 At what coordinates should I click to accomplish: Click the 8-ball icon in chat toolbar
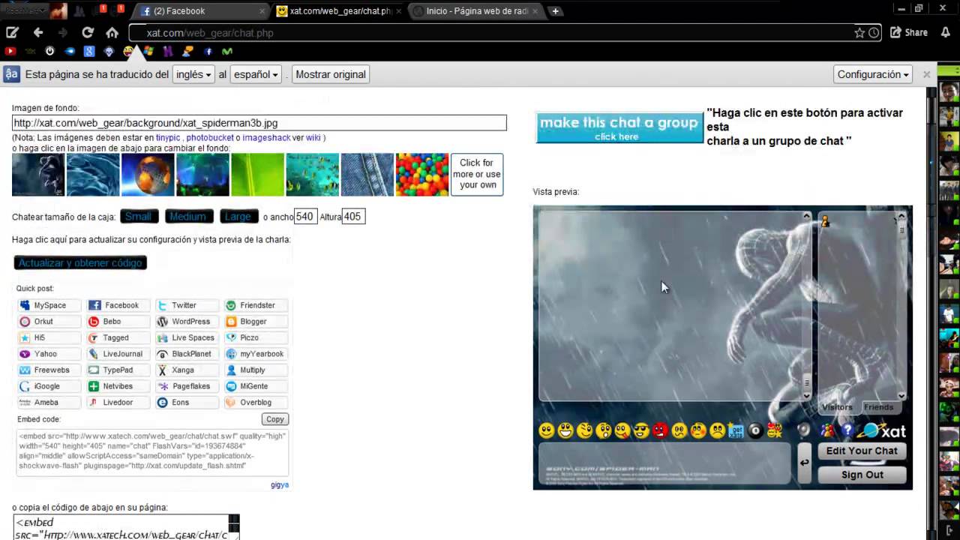click(755, 430)
